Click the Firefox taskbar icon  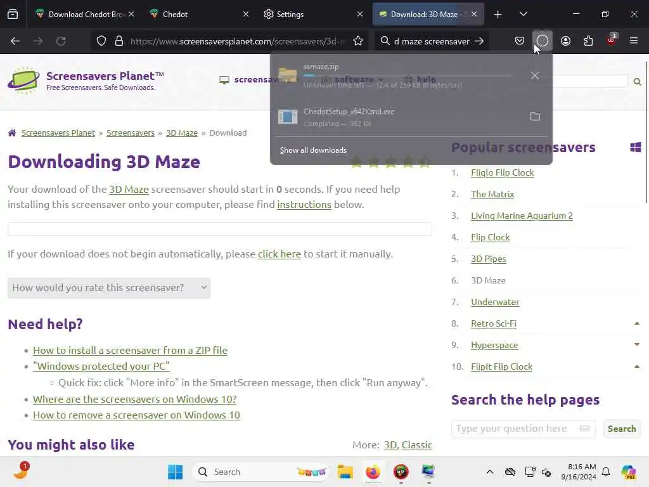click(373, 472)
